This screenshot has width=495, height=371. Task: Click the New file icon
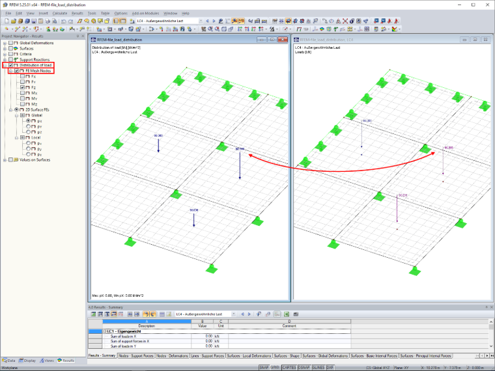pos(7,21)
